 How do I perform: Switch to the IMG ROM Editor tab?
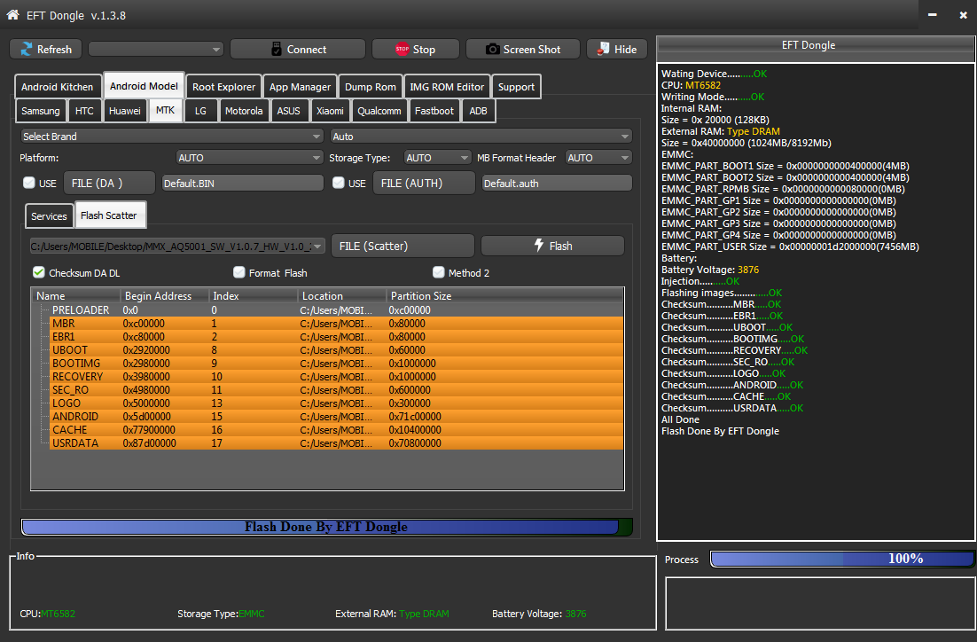click(x=447, y=87)
